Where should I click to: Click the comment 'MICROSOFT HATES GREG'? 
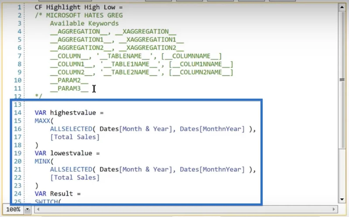pyautogui.click(x=84, y=15)
